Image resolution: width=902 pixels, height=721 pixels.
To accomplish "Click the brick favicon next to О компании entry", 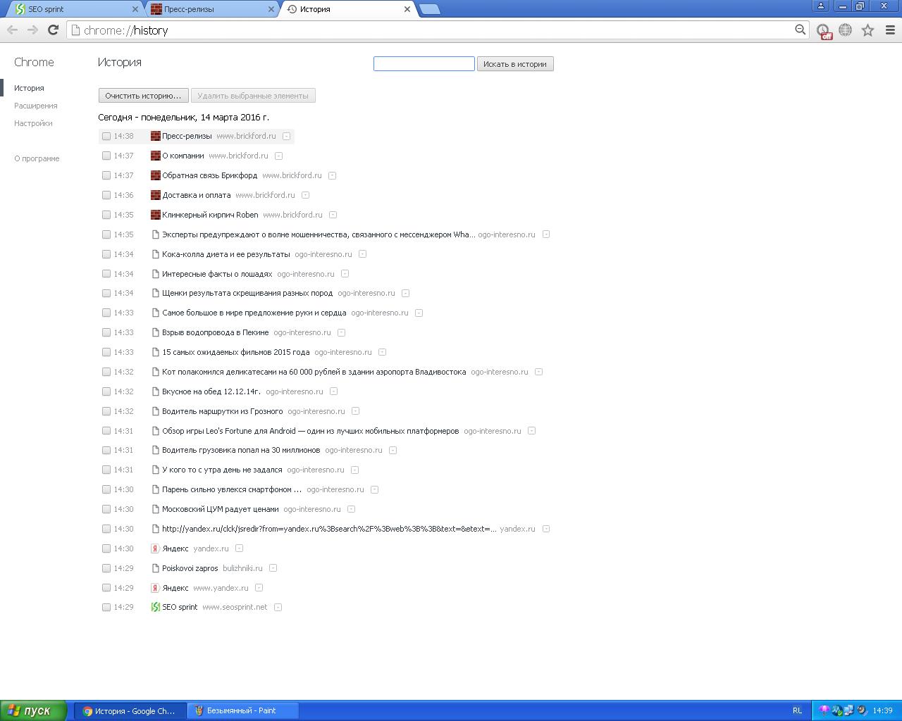I will pyautogui.click(x=156, y=156).
